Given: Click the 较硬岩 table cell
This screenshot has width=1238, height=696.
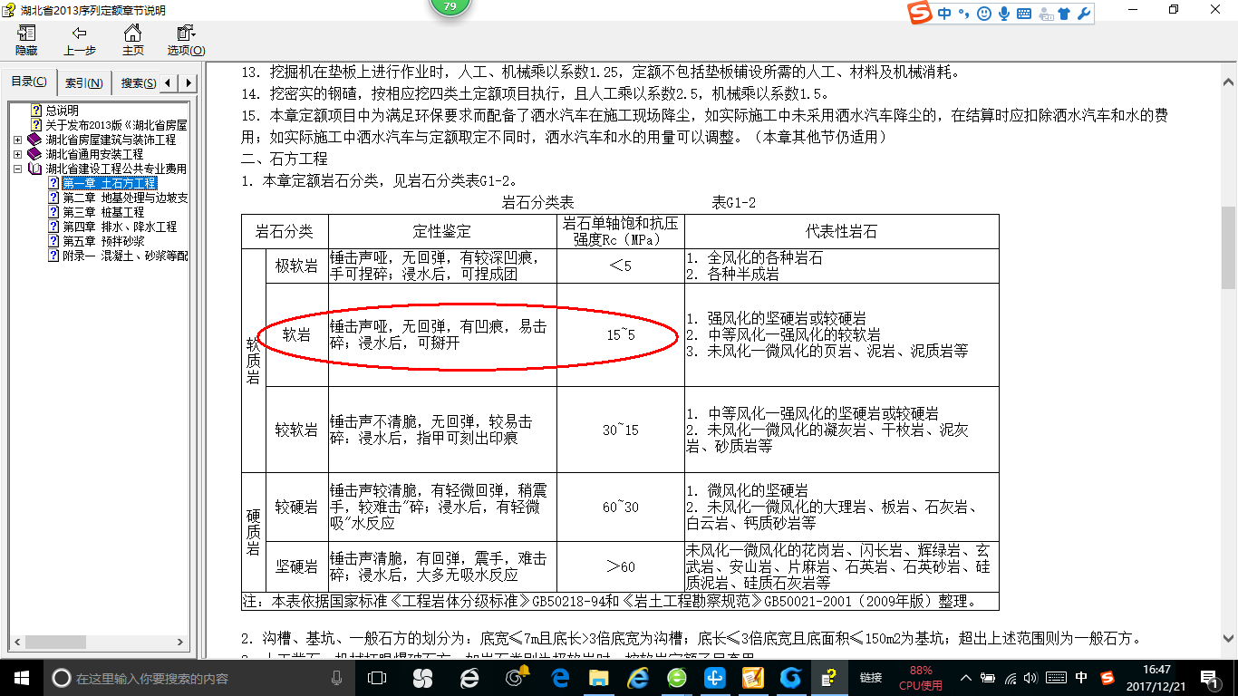Looking at the screenshot, I should pos(297,507).
